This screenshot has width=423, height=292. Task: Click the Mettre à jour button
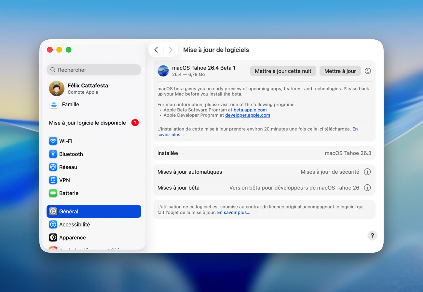tap(340, 71)
